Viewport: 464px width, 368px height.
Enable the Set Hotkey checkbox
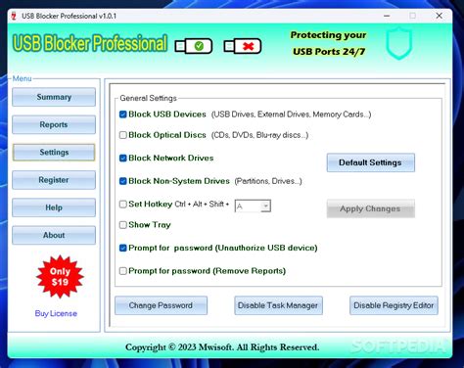pyautogui.click(x=123, y=205)
